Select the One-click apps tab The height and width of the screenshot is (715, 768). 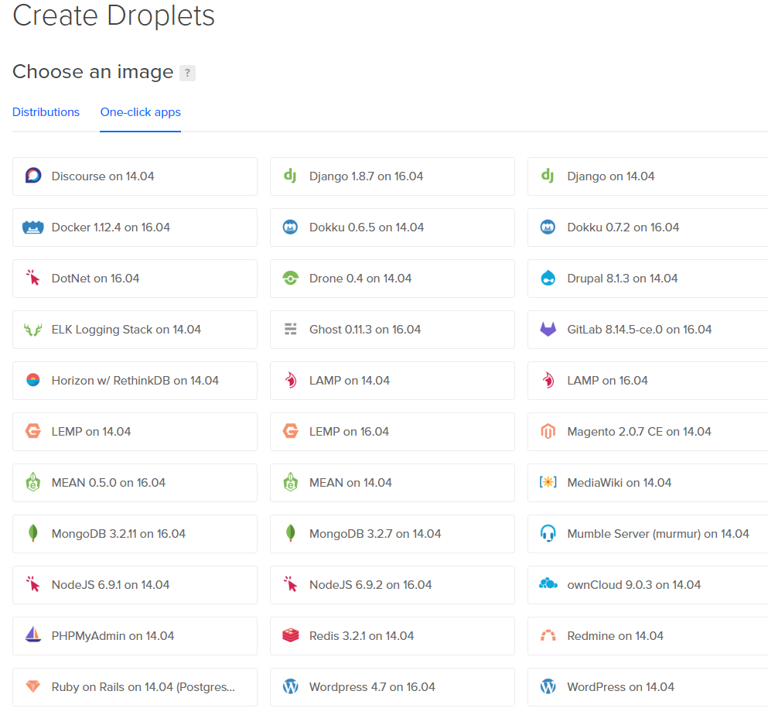coord(141,112)
